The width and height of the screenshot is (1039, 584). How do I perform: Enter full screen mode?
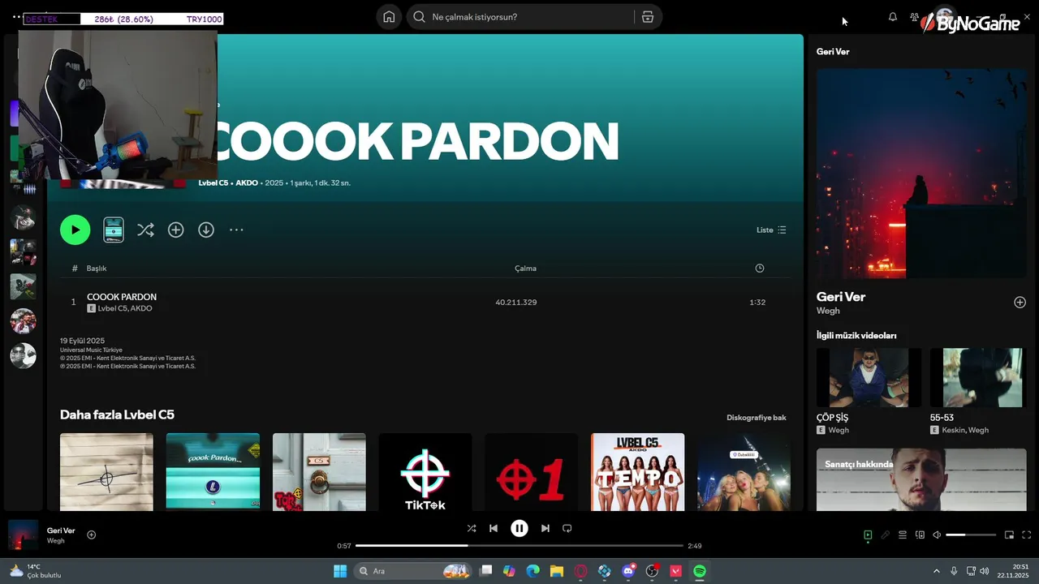pos(1027,535)
